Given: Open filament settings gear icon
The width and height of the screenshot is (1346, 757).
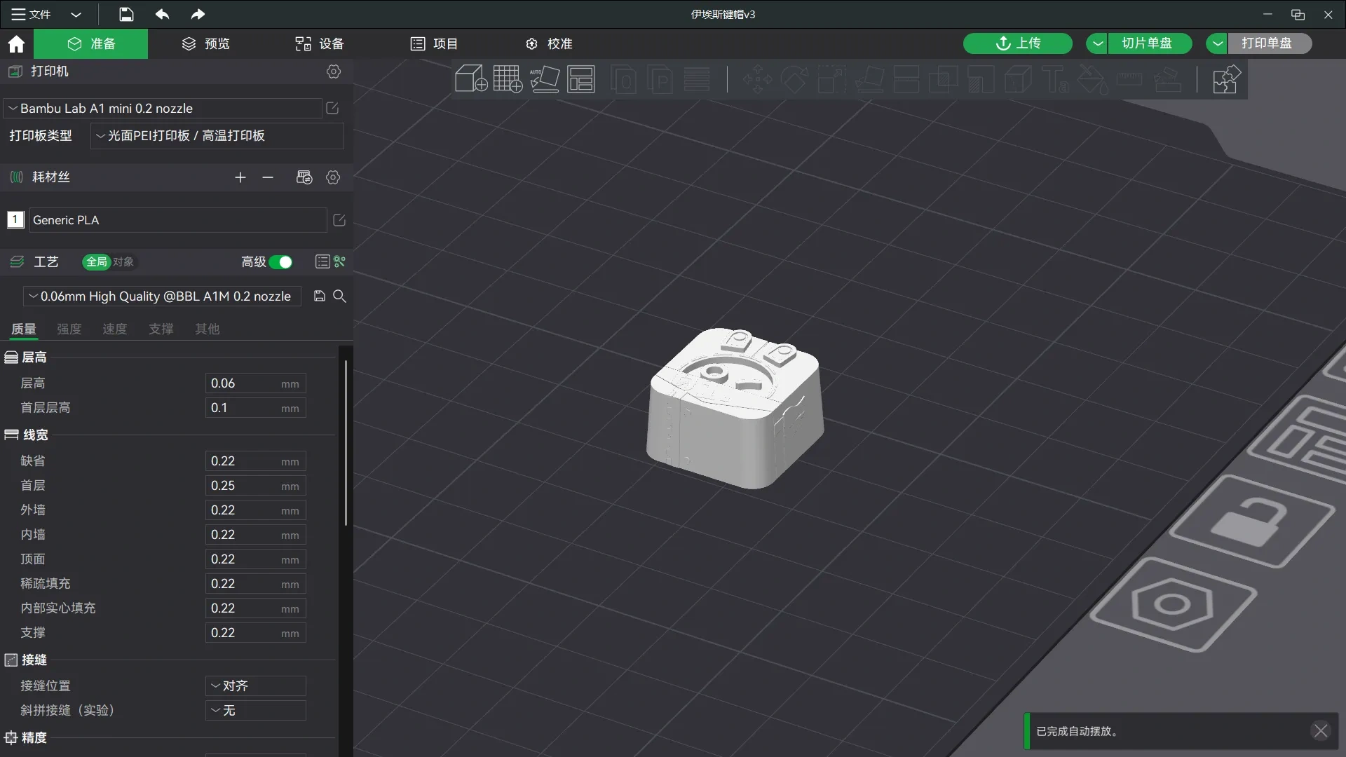Looking at the screenshot, I should (333, 177).
